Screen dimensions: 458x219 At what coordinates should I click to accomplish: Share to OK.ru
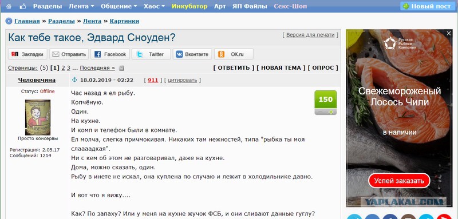pos(234,54)
